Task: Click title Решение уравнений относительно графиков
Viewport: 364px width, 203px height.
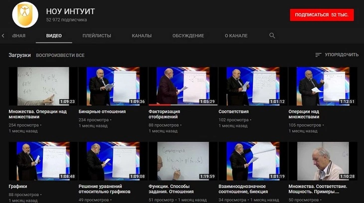Action: click(x=105, y=189)
